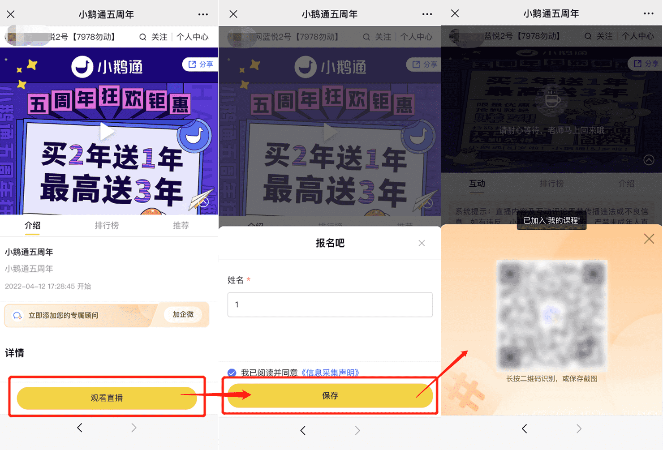
Task: Click the forward arrow in the middle screen
Action: [357, 431]
